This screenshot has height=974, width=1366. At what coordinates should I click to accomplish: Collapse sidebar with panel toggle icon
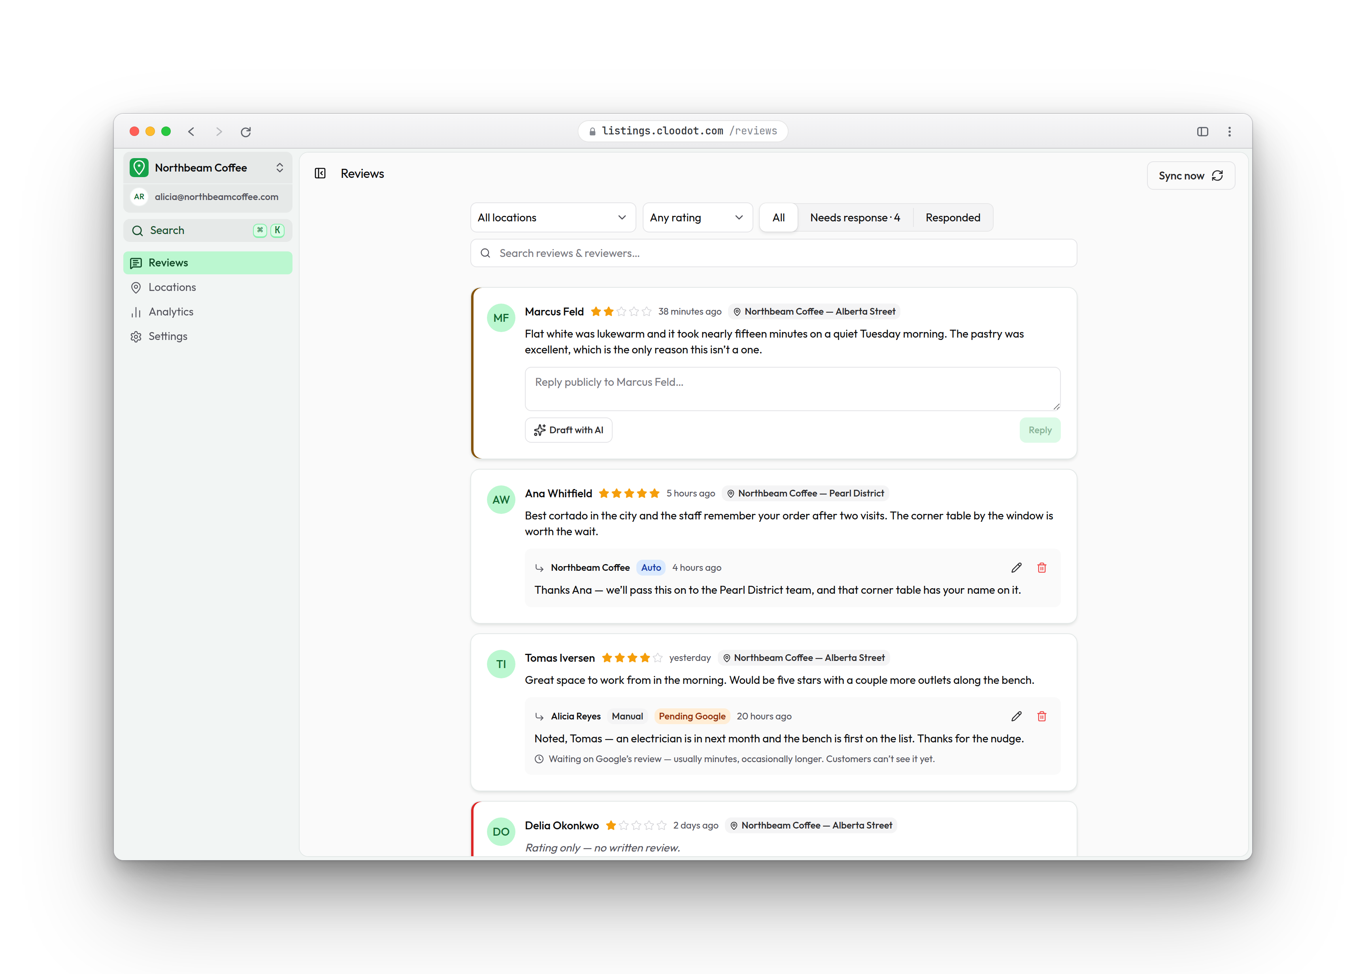[x=320, y=173]
